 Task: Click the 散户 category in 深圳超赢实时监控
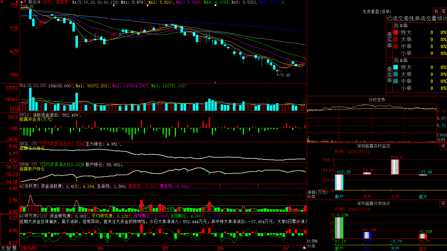339,197
